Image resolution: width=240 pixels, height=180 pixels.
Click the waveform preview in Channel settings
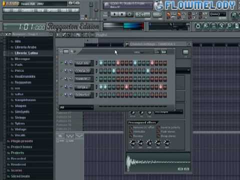158,162
